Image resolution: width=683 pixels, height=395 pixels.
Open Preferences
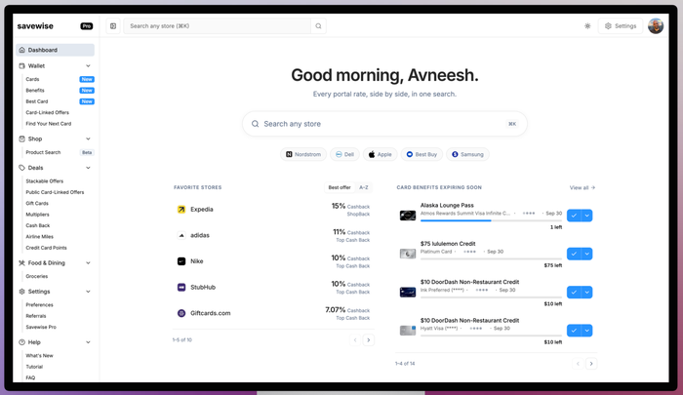coord(39,305)
